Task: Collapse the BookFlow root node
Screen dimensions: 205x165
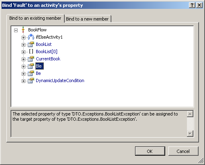Action: 16,30
